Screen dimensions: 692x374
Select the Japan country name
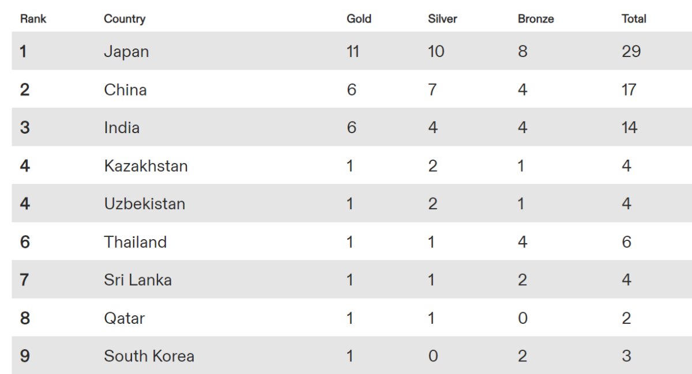pyautogui.click(x=126, y=51)
